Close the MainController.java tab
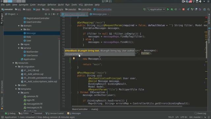The width and height of the screenshot is (211, 119). 86,14
